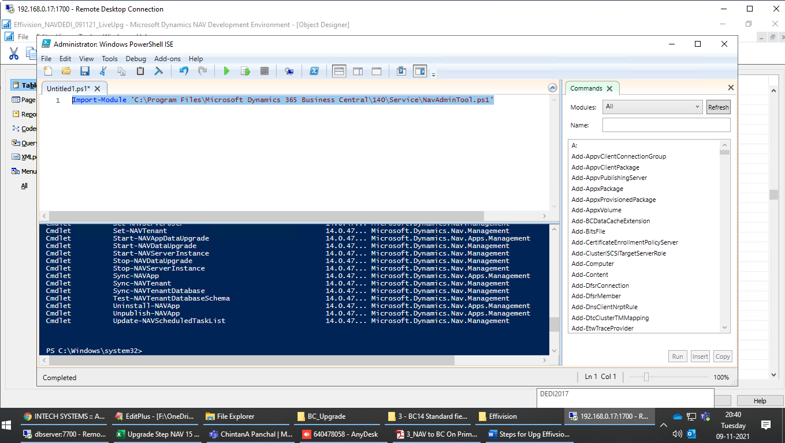
Task: Click the PS C:\Windows\system32> console prompt
Action: tap(94, 351)
